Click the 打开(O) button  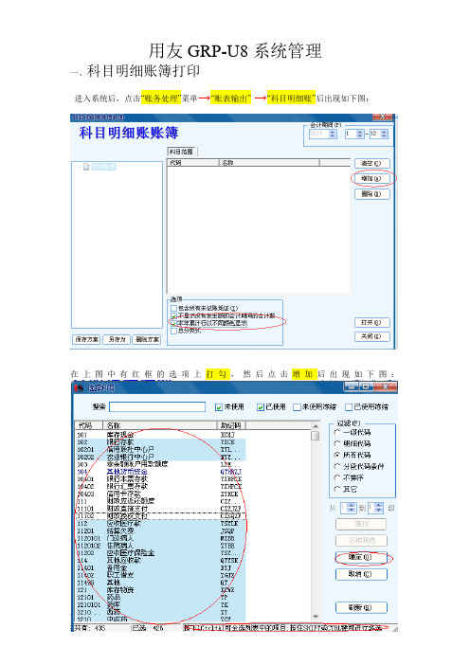pos(371,323)
